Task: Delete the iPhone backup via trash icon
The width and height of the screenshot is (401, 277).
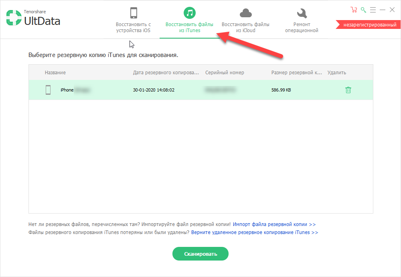Action: tap(348, 90)
